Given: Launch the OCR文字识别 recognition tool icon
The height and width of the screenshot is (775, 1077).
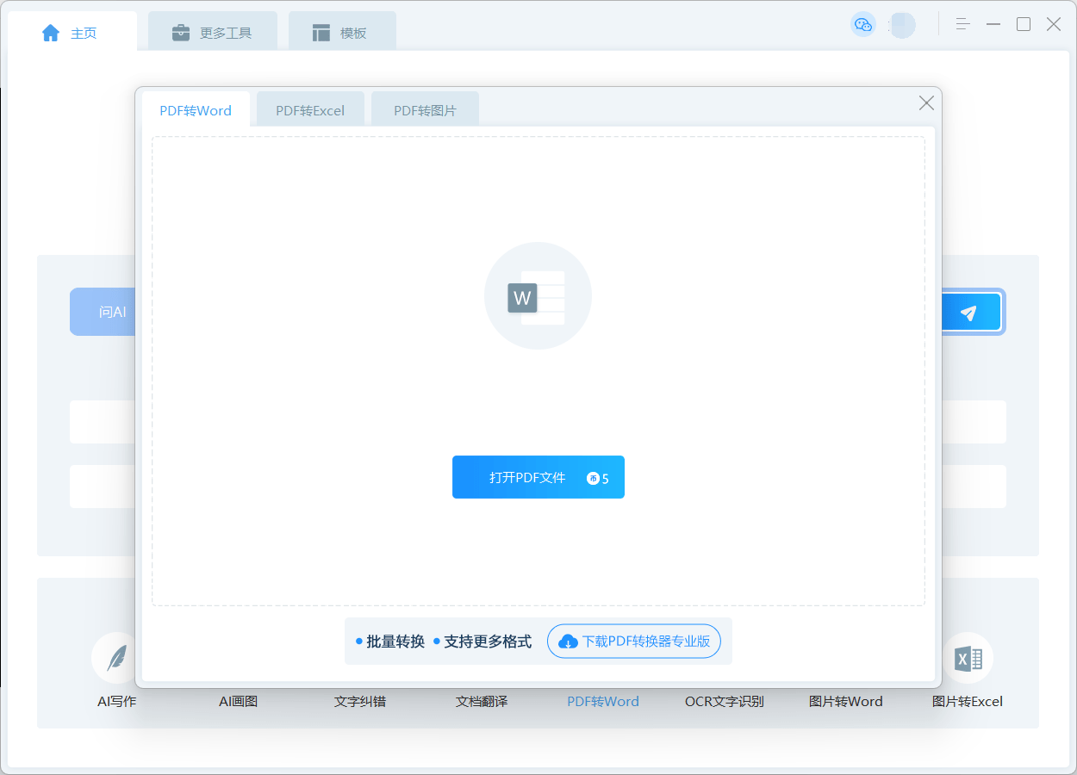Looking at the screenshot, I should click(x=725, y=658).
